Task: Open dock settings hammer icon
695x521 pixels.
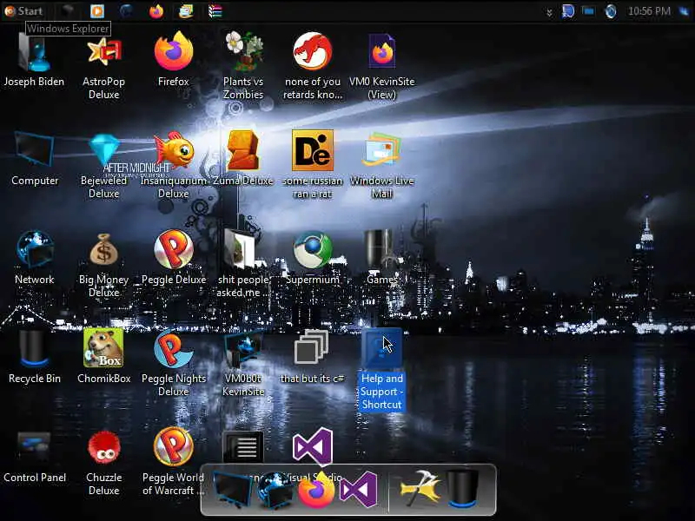Action: point(420,490)
